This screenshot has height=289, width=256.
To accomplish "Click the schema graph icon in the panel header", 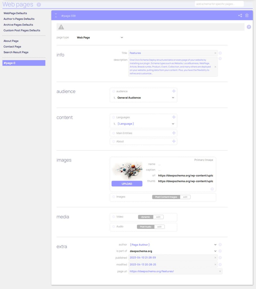I will (x=240, y=16).
